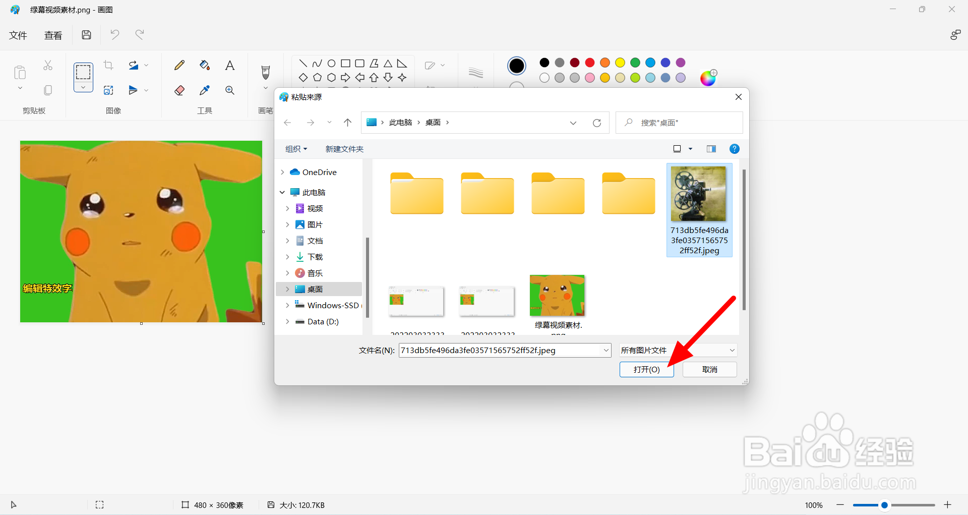
Task: Choose the four-point star shape
Action: tap(402, 78)
